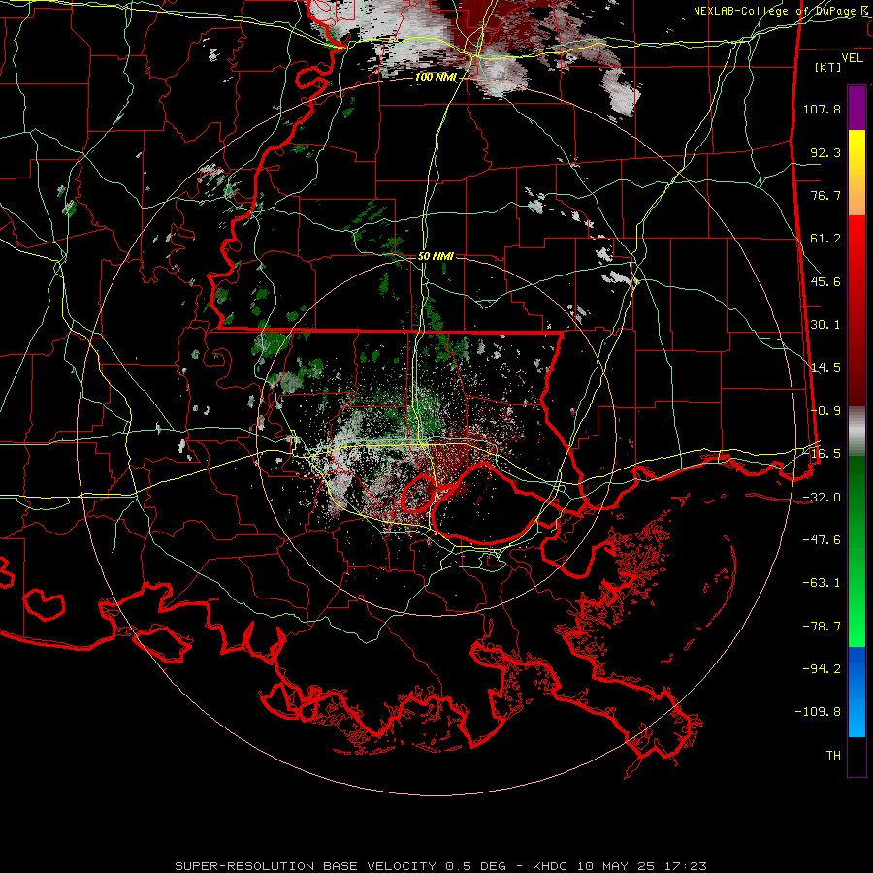The width and height of the screenshot is (873, 873).
Task: Click the purple segment of velocity color bar
Action: (x=857, y=108)
